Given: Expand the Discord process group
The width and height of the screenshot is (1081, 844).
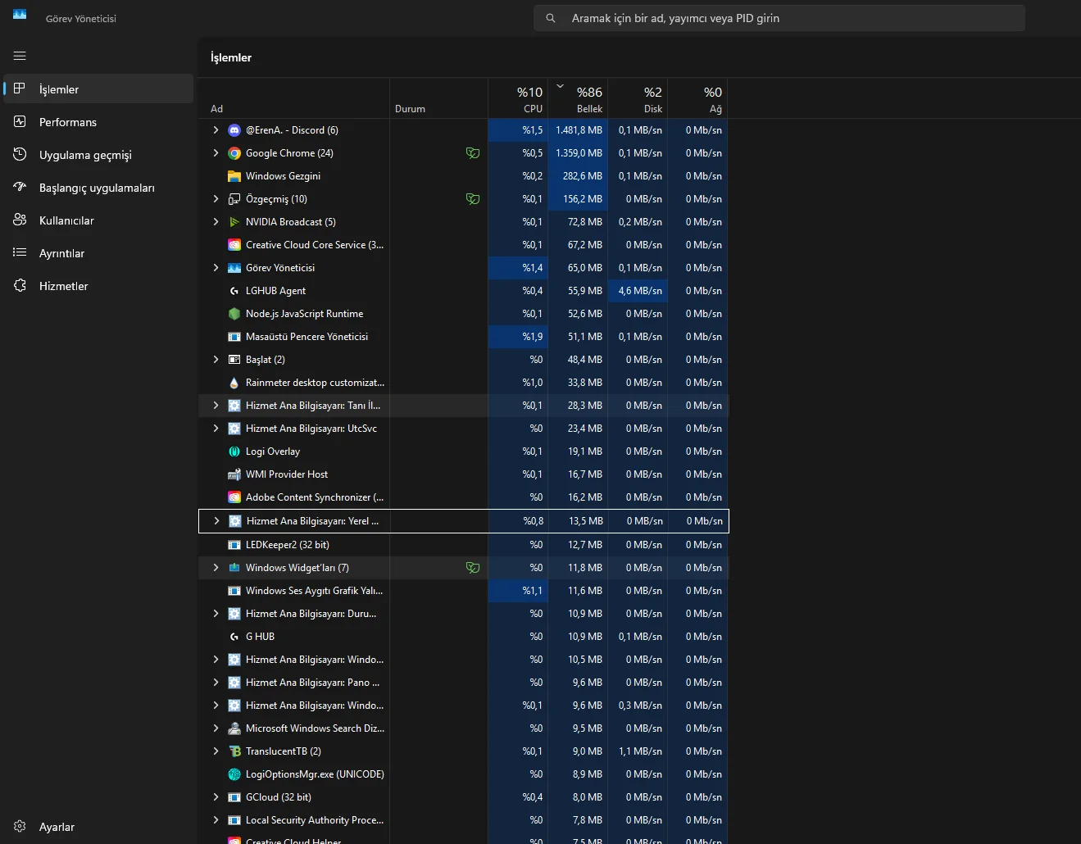Looking at the screenshot, I should point(216,130).
